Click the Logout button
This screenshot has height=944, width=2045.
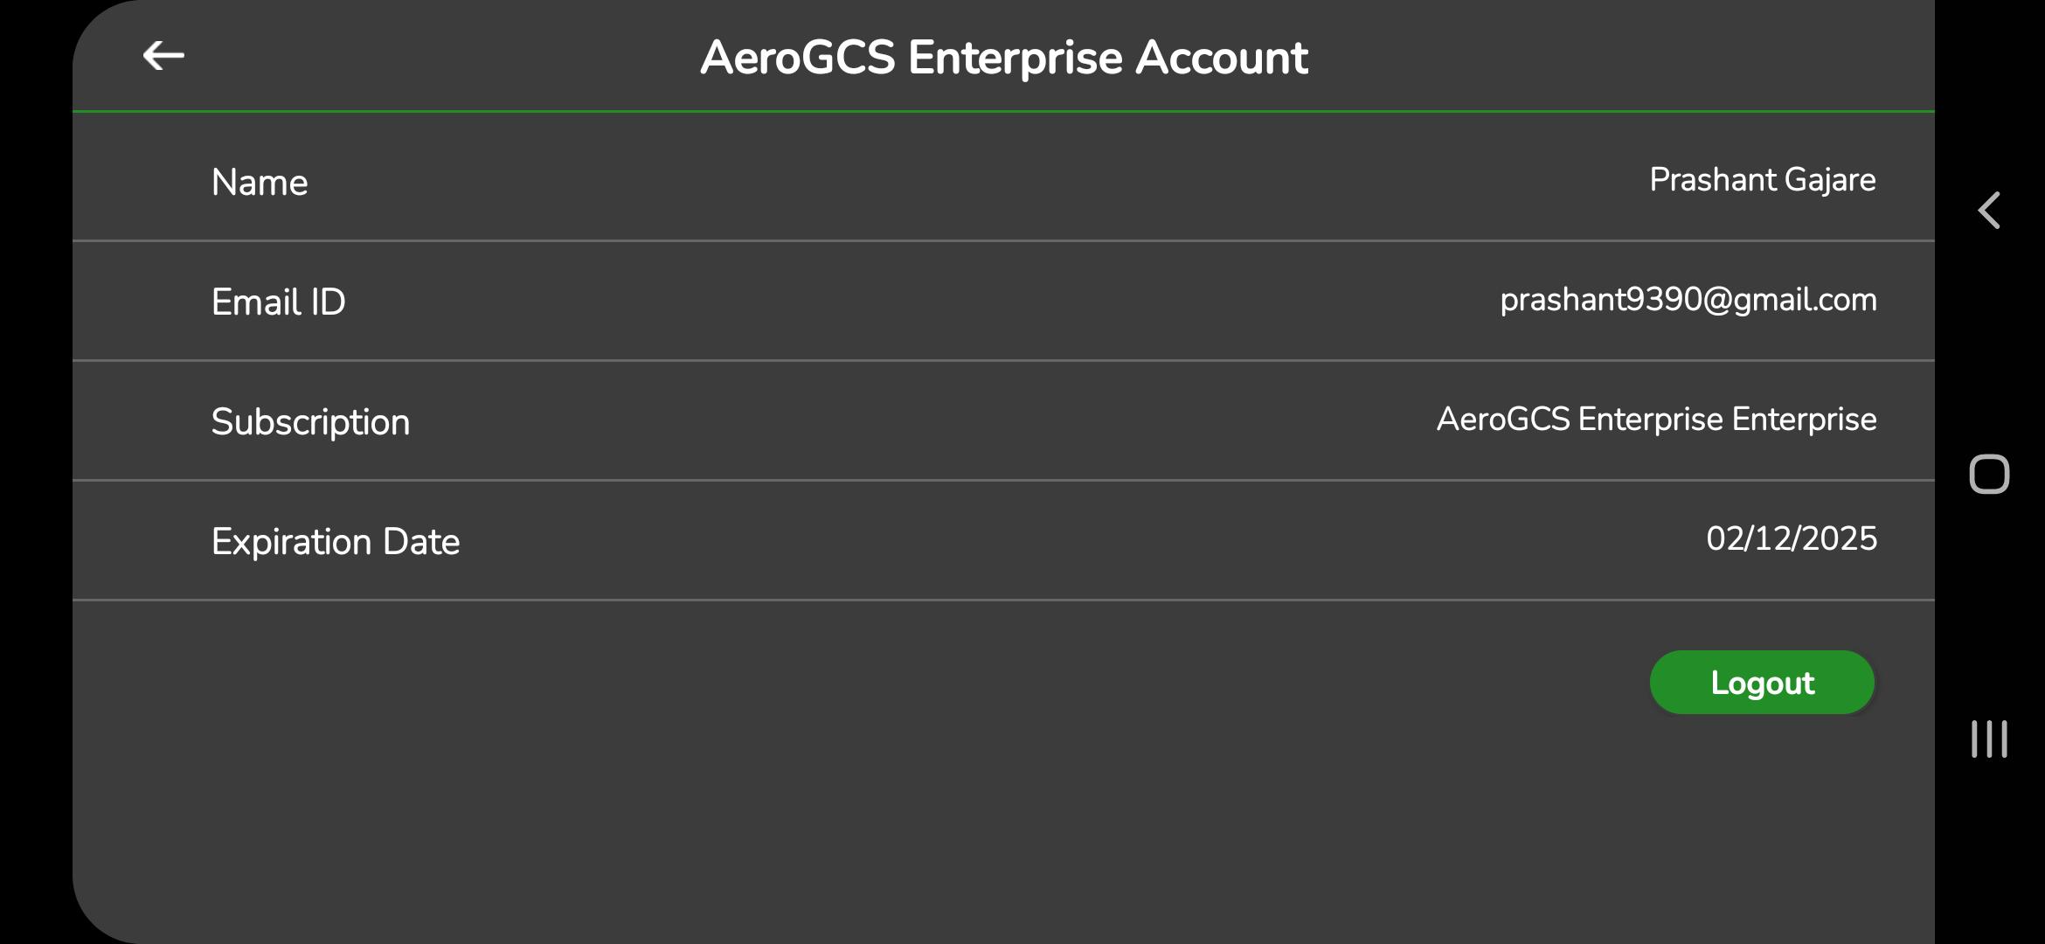click(x=1762, y=683)
